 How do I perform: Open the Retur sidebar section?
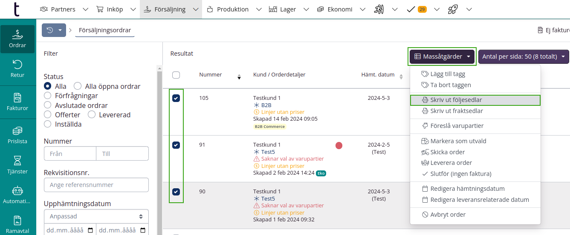(x=17, y=69)
